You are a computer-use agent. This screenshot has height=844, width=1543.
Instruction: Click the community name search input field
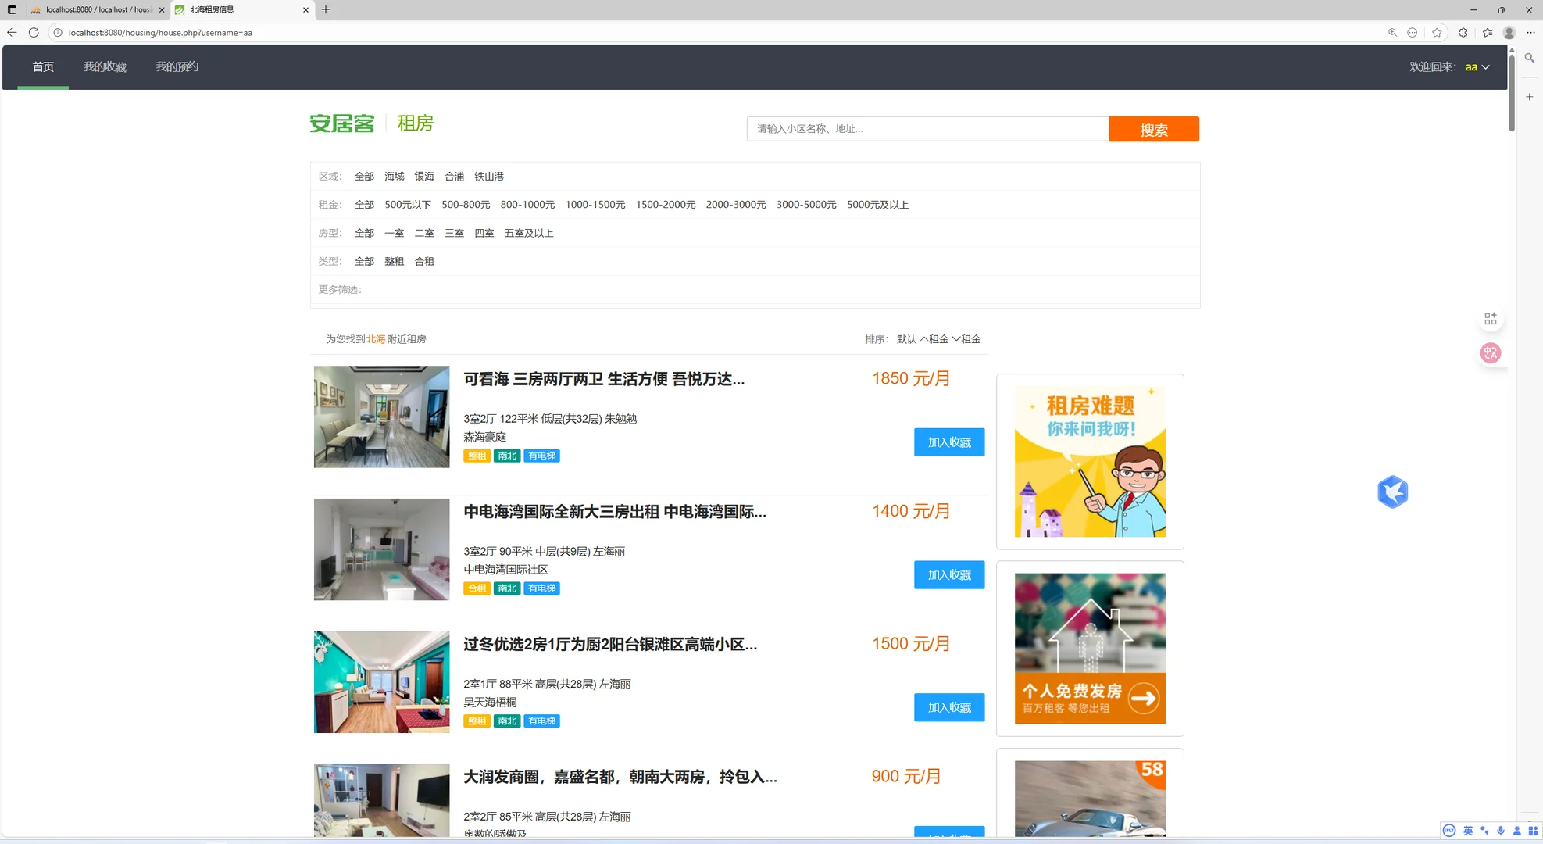[926, 129]
